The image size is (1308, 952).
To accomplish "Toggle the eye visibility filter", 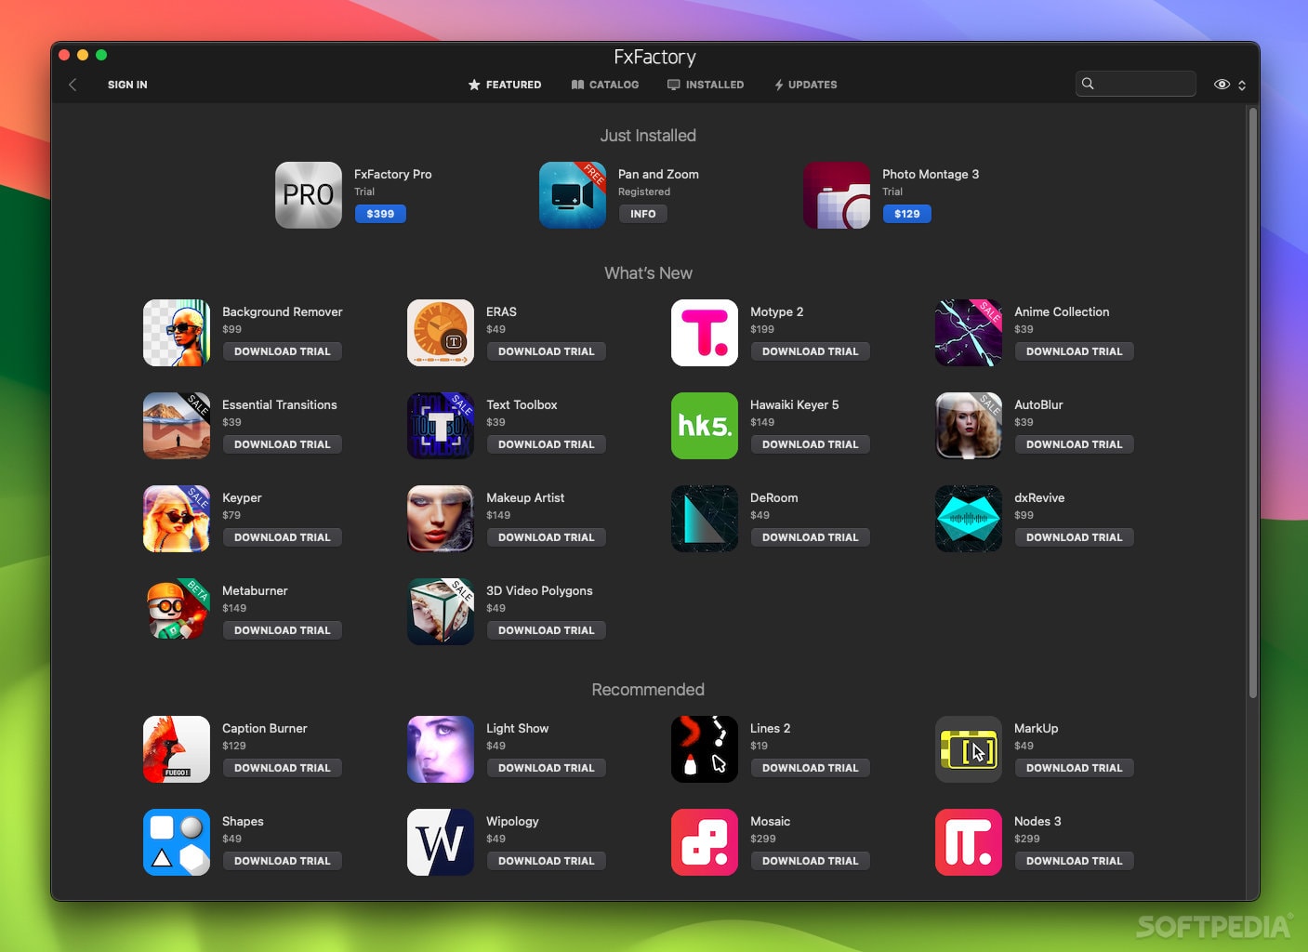I will [x=1222, y=85].
